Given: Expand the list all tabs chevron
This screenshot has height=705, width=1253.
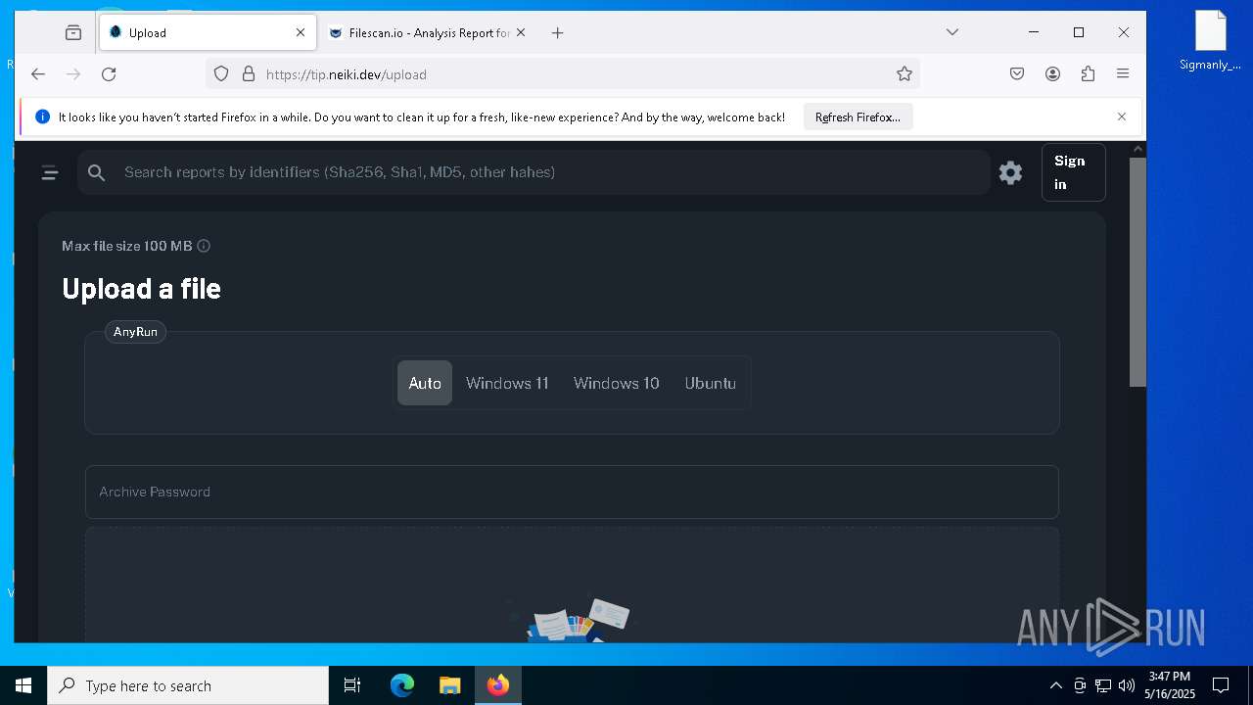Looking at the screenshot, I should [x=951, y=32].
